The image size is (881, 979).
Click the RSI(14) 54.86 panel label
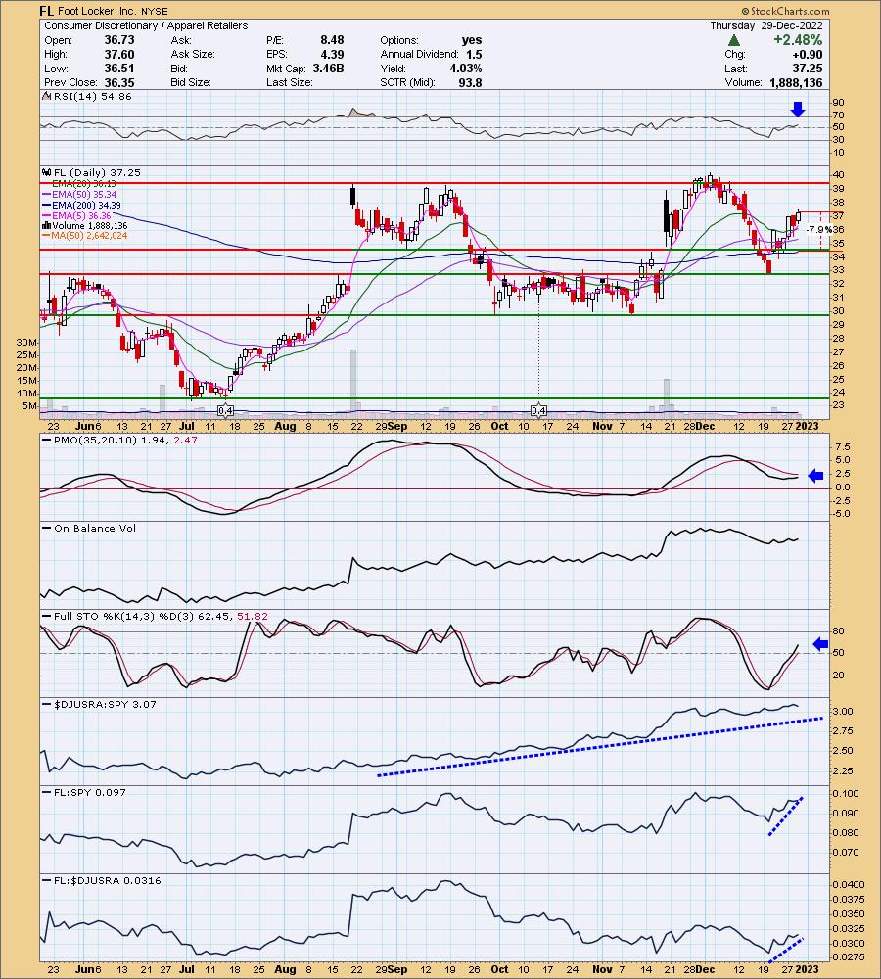click(x=92, y=96)
